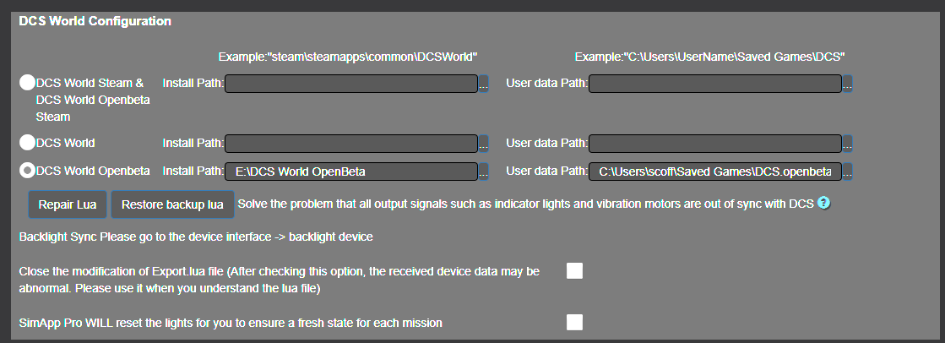Image resolution: width=945 pixels, height=343 pixels.
Task: Browse for DCS World Steam user data path
Action: tap(847, 84)
